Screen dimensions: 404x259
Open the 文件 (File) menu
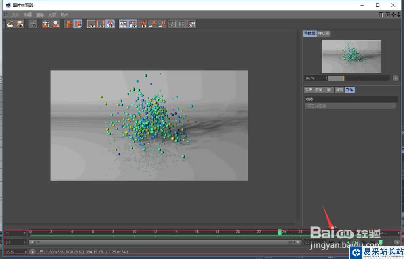pyautogui.click(x=15, y=15)
